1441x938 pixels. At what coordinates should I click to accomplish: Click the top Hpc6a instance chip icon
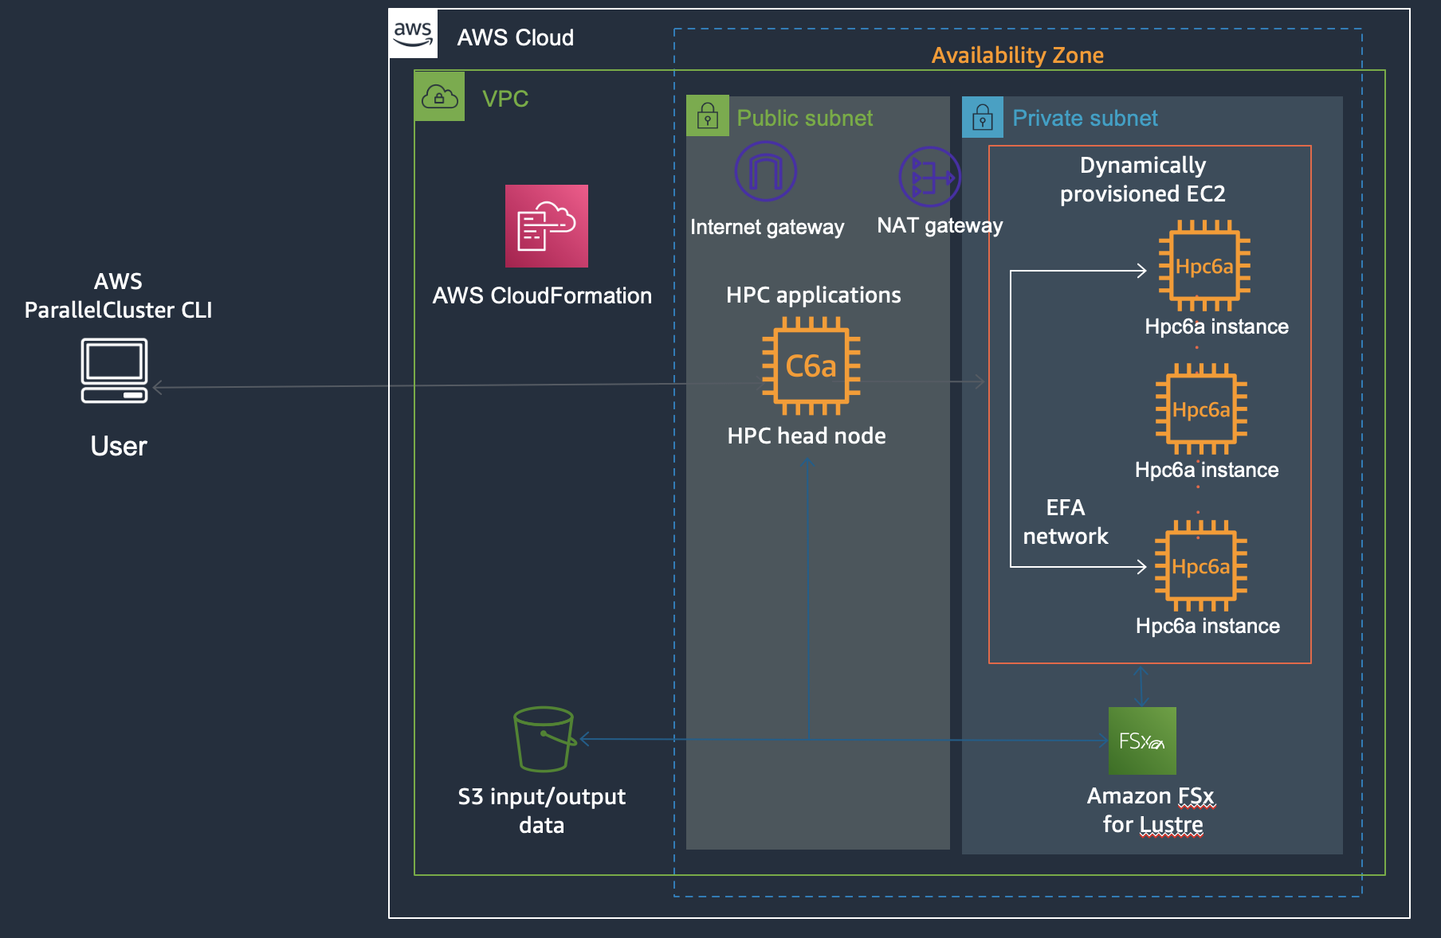click(1204, 266)
